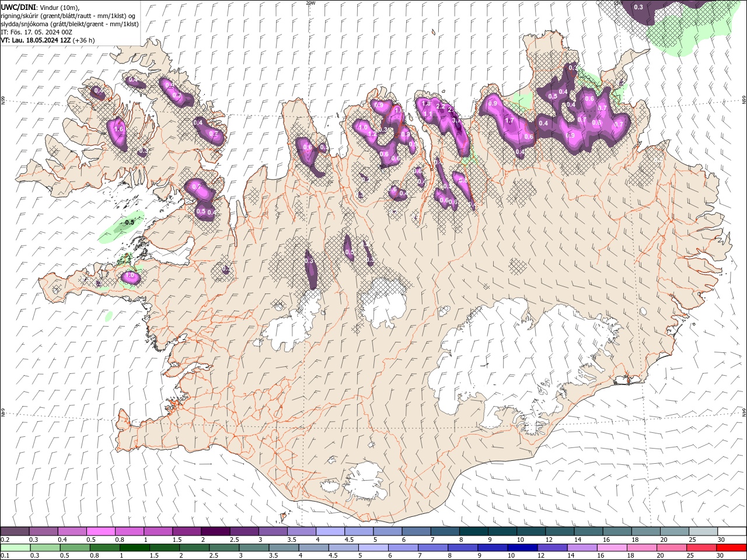The image size is (747, 560).
Task: Click the 1.2 precipitation value on the map
Action: pos(372,134)
